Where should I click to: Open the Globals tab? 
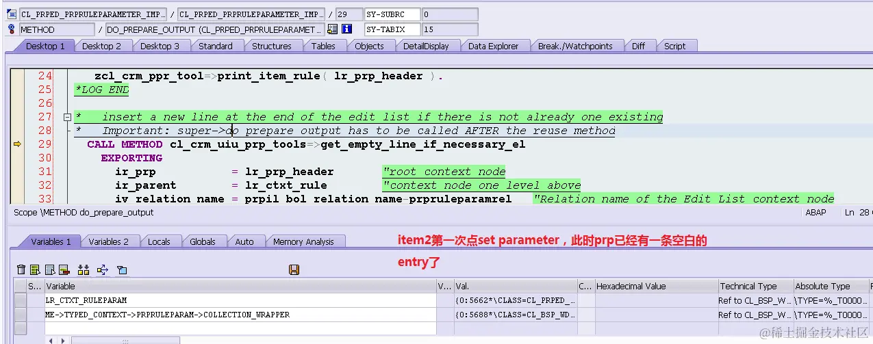[x=203, y=241]
